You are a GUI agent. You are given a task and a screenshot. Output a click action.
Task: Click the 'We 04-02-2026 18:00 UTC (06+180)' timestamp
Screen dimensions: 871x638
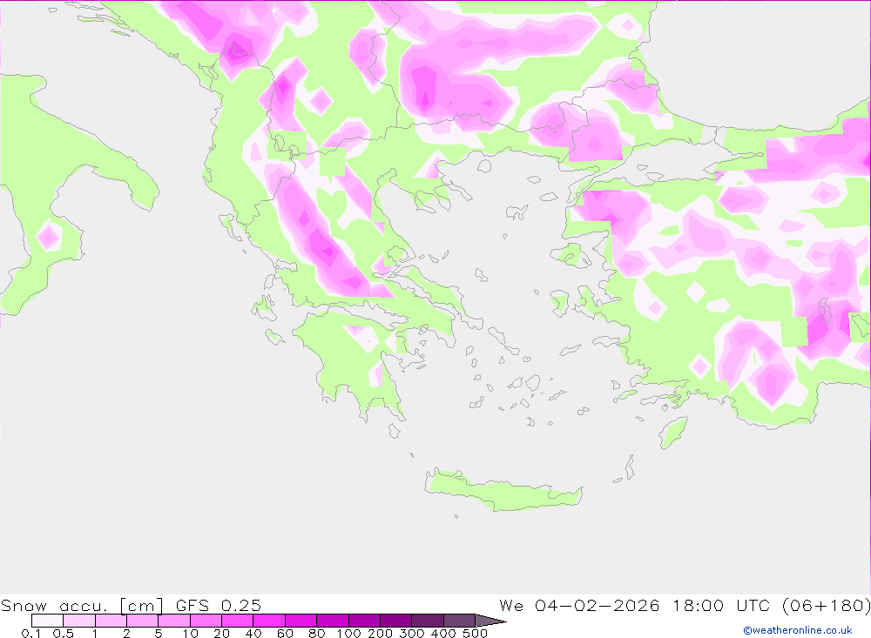(x=685, y=605)
